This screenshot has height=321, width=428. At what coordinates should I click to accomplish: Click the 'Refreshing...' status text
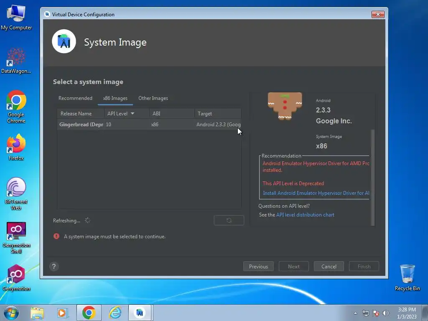point(66,221)
